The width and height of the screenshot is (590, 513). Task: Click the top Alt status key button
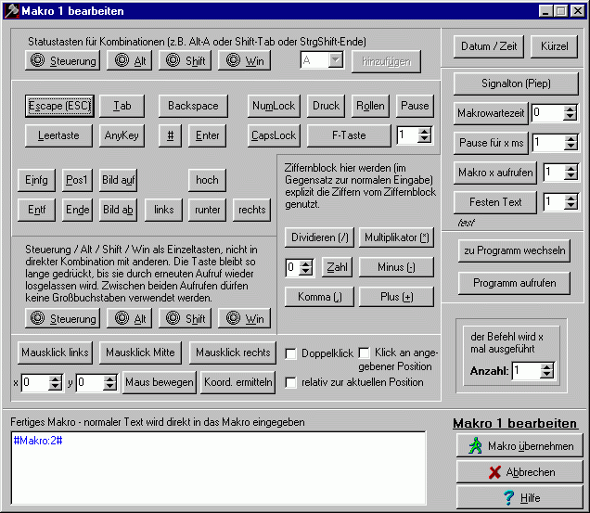tap(130, 61)
